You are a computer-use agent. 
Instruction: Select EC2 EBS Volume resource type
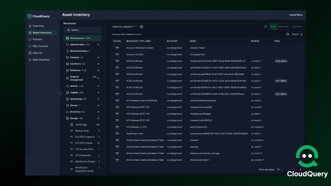pyautogui.click(x=85, y=143)
